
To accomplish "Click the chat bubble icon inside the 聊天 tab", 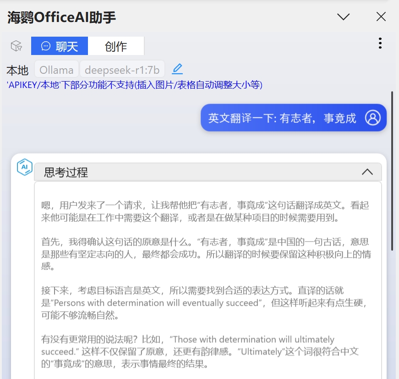I will 46,45.
